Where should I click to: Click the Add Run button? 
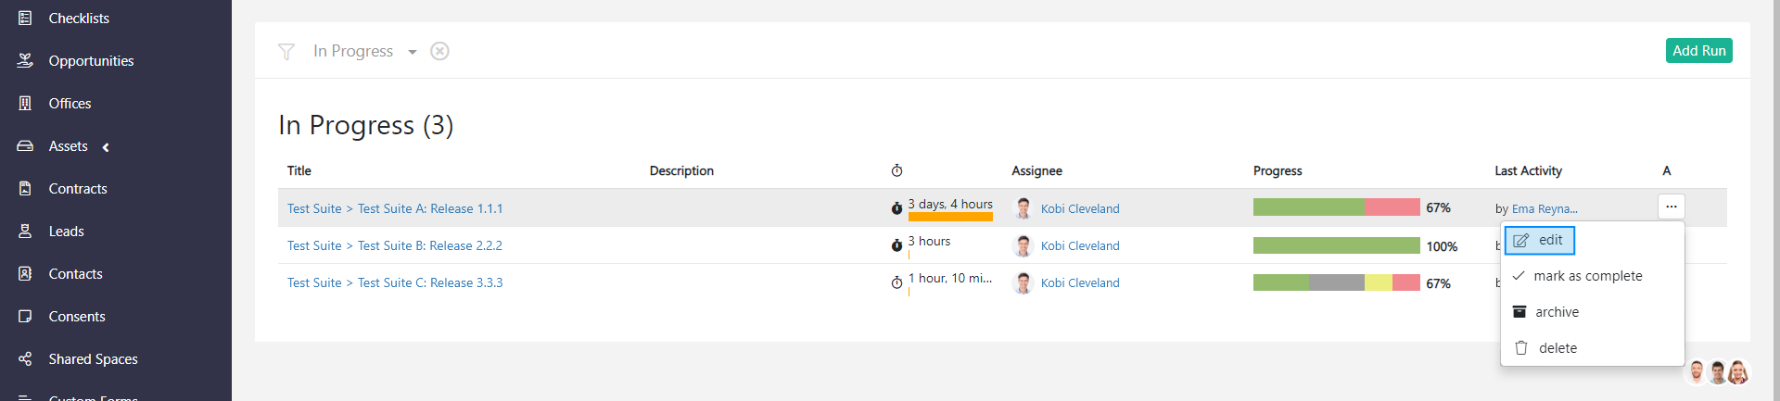click(x=1698, y=51)
